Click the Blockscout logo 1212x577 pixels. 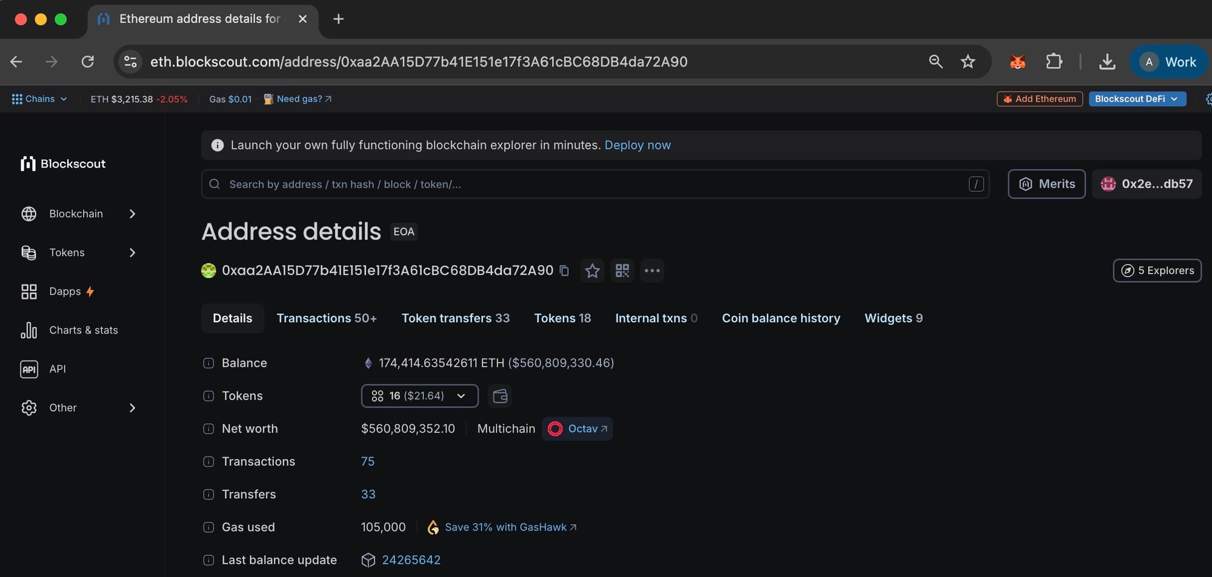tap(62, 163)
